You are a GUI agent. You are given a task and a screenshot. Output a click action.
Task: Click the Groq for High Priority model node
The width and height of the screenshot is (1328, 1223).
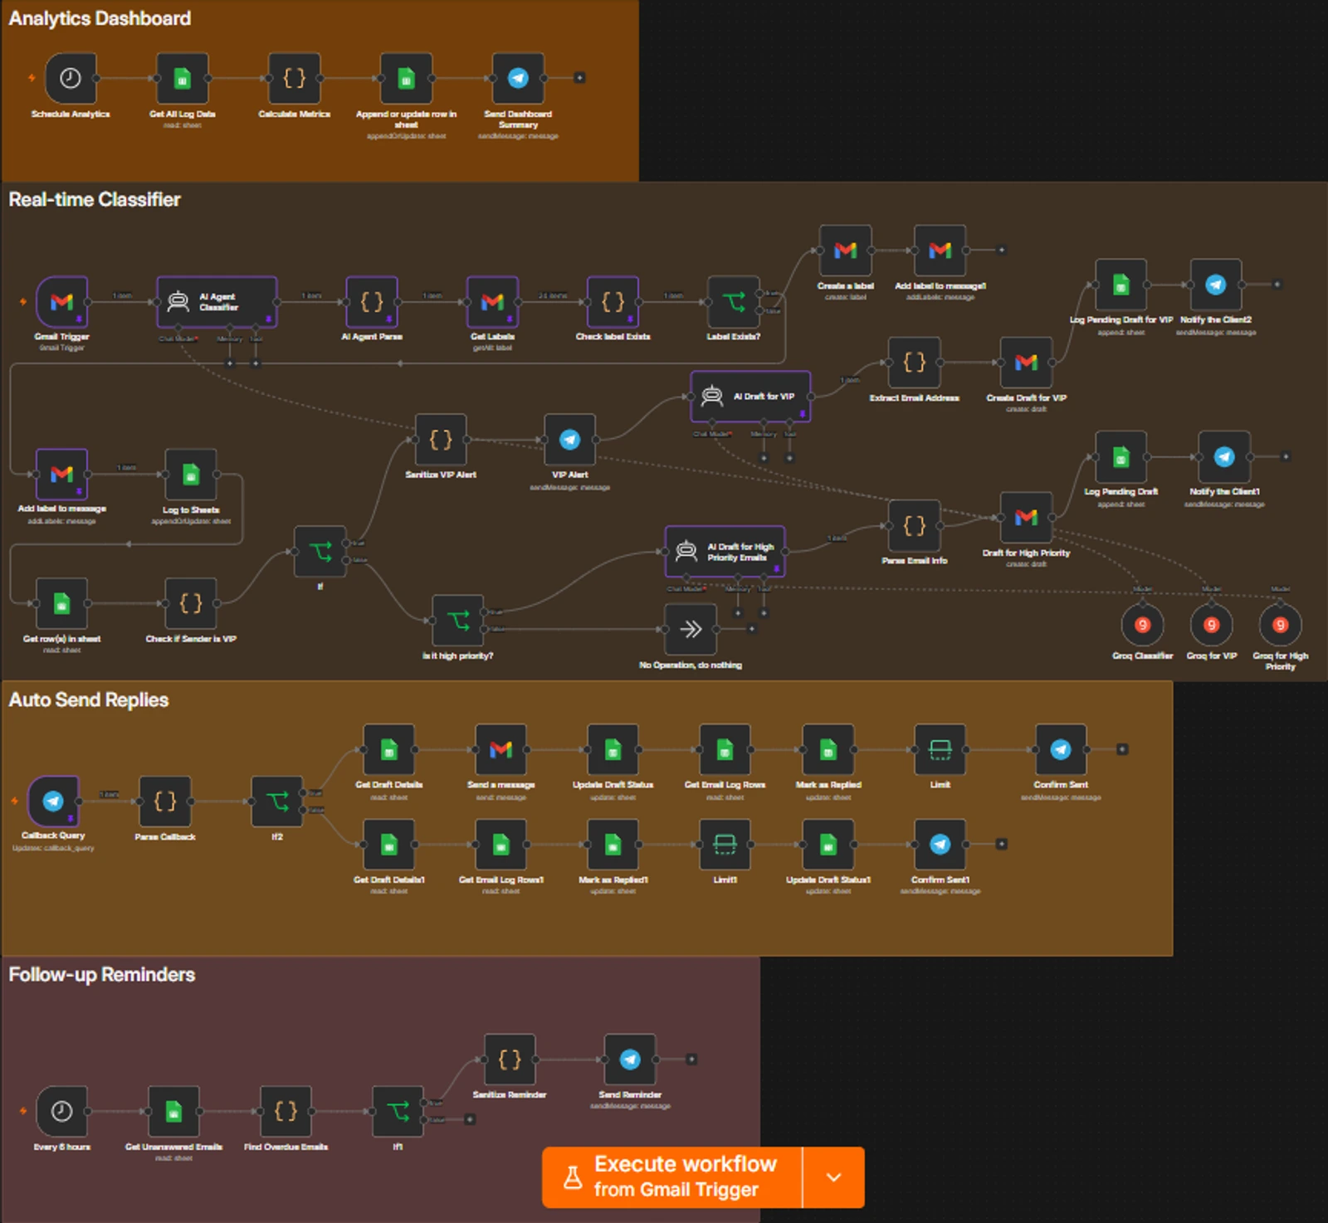pos(1280,625)
